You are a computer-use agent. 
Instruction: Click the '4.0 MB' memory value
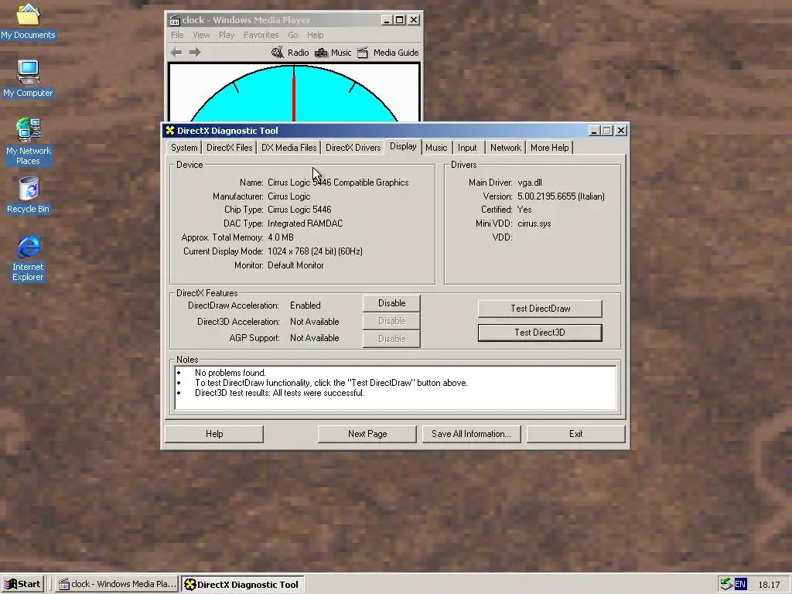click(x=280, y=237)
